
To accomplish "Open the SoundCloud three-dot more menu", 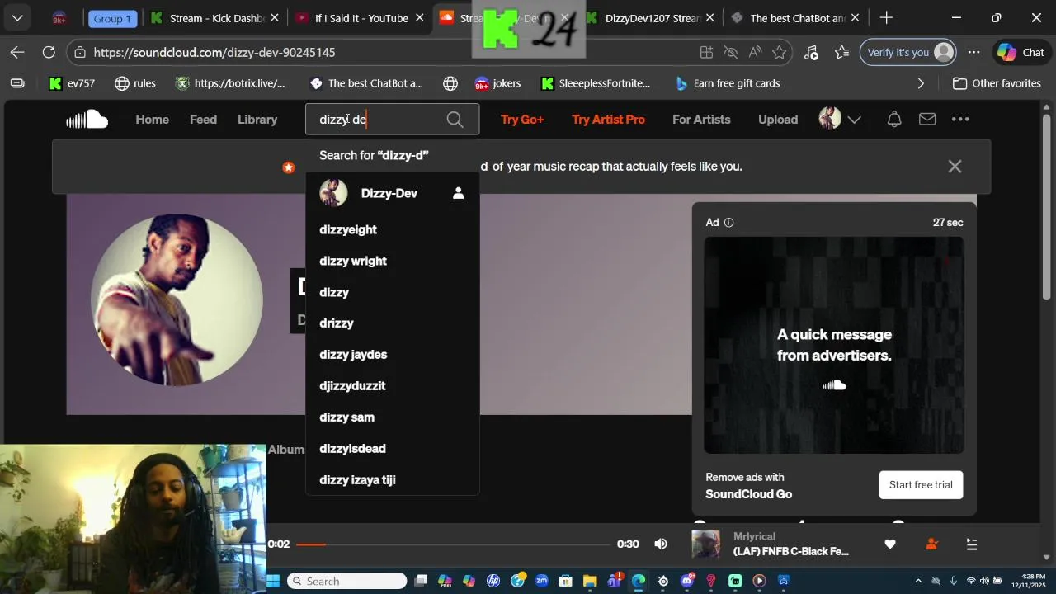I will [x=960, y=120].
